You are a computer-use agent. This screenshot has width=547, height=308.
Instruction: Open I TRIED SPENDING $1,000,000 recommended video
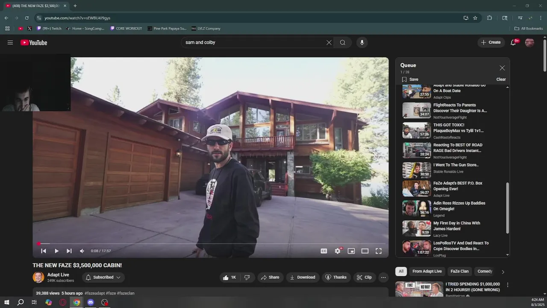tap(472, 287)
